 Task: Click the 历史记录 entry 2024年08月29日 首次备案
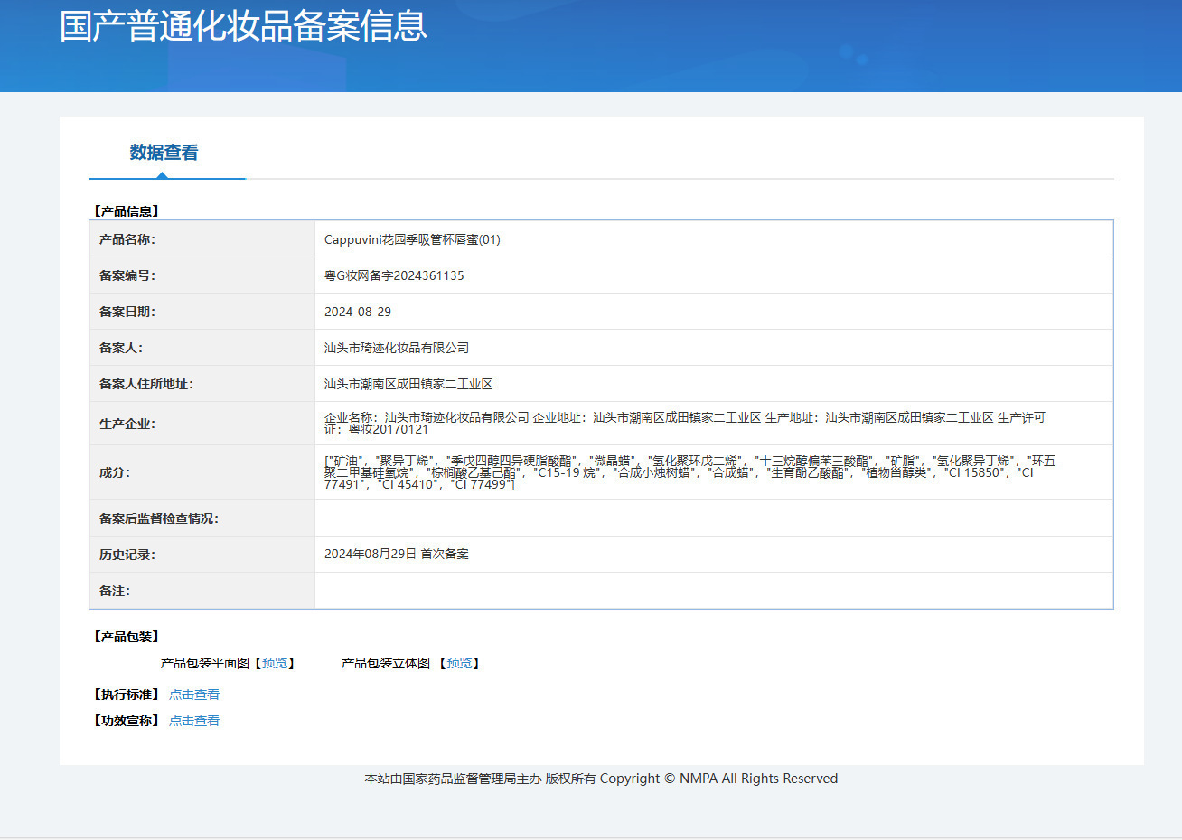coord(397,554)
